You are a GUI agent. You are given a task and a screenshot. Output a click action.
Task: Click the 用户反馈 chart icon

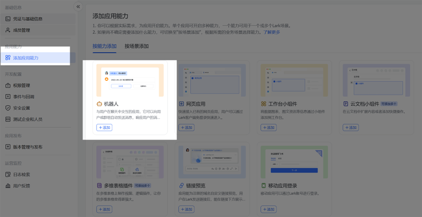click(8, 186)
